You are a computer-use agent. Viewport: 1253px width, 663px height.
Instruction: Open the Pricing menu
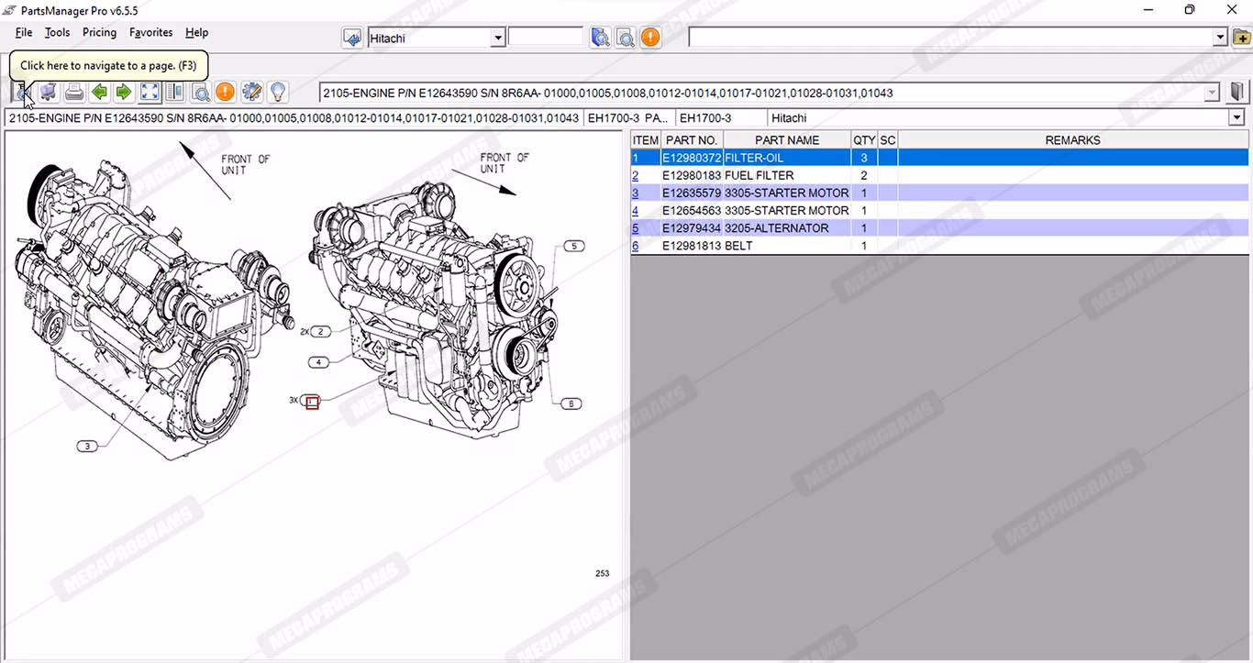coord(99,32)
